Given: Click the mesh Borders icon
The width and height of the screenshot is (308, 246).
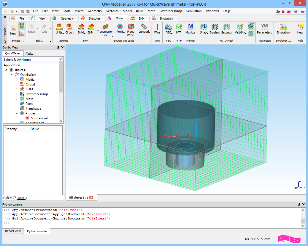Looking at the screenshot, I should (x=215, y=27).
